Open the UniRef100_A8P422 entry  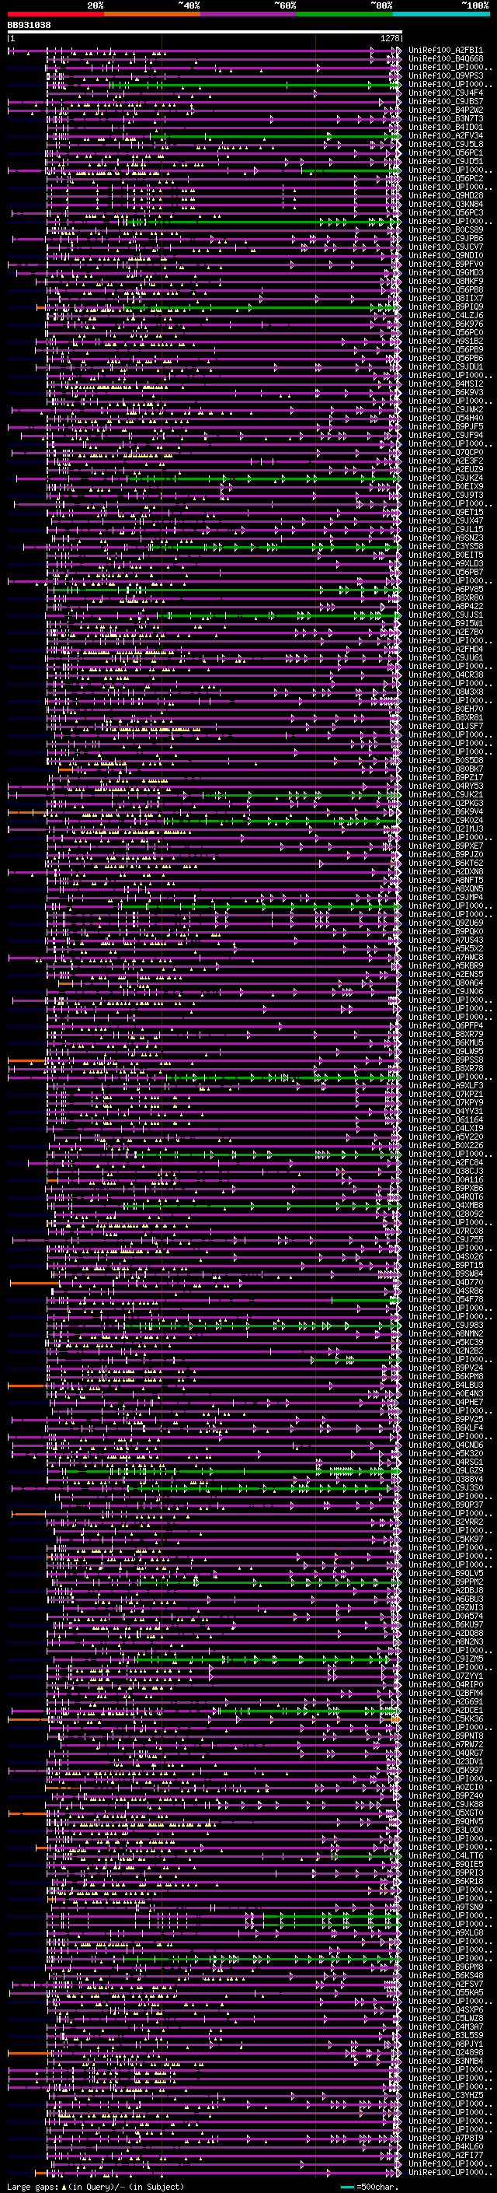tap(446, 607)
